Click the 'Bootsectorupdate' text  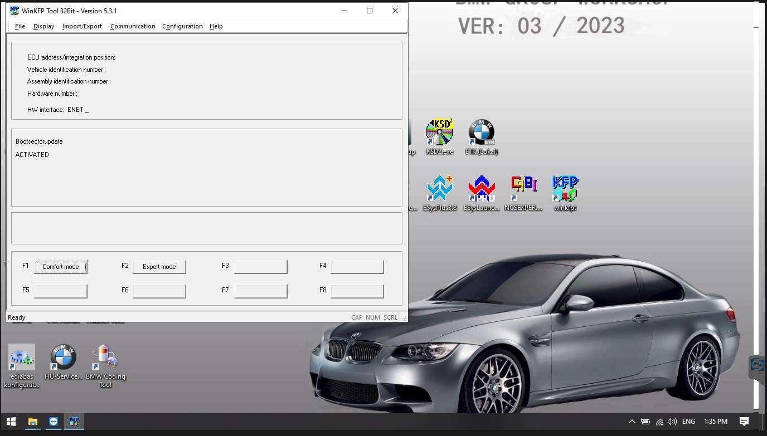pos(39,141)
